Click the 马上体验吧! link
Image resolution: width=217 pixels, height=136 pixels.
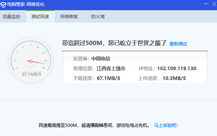click(166, 125)
